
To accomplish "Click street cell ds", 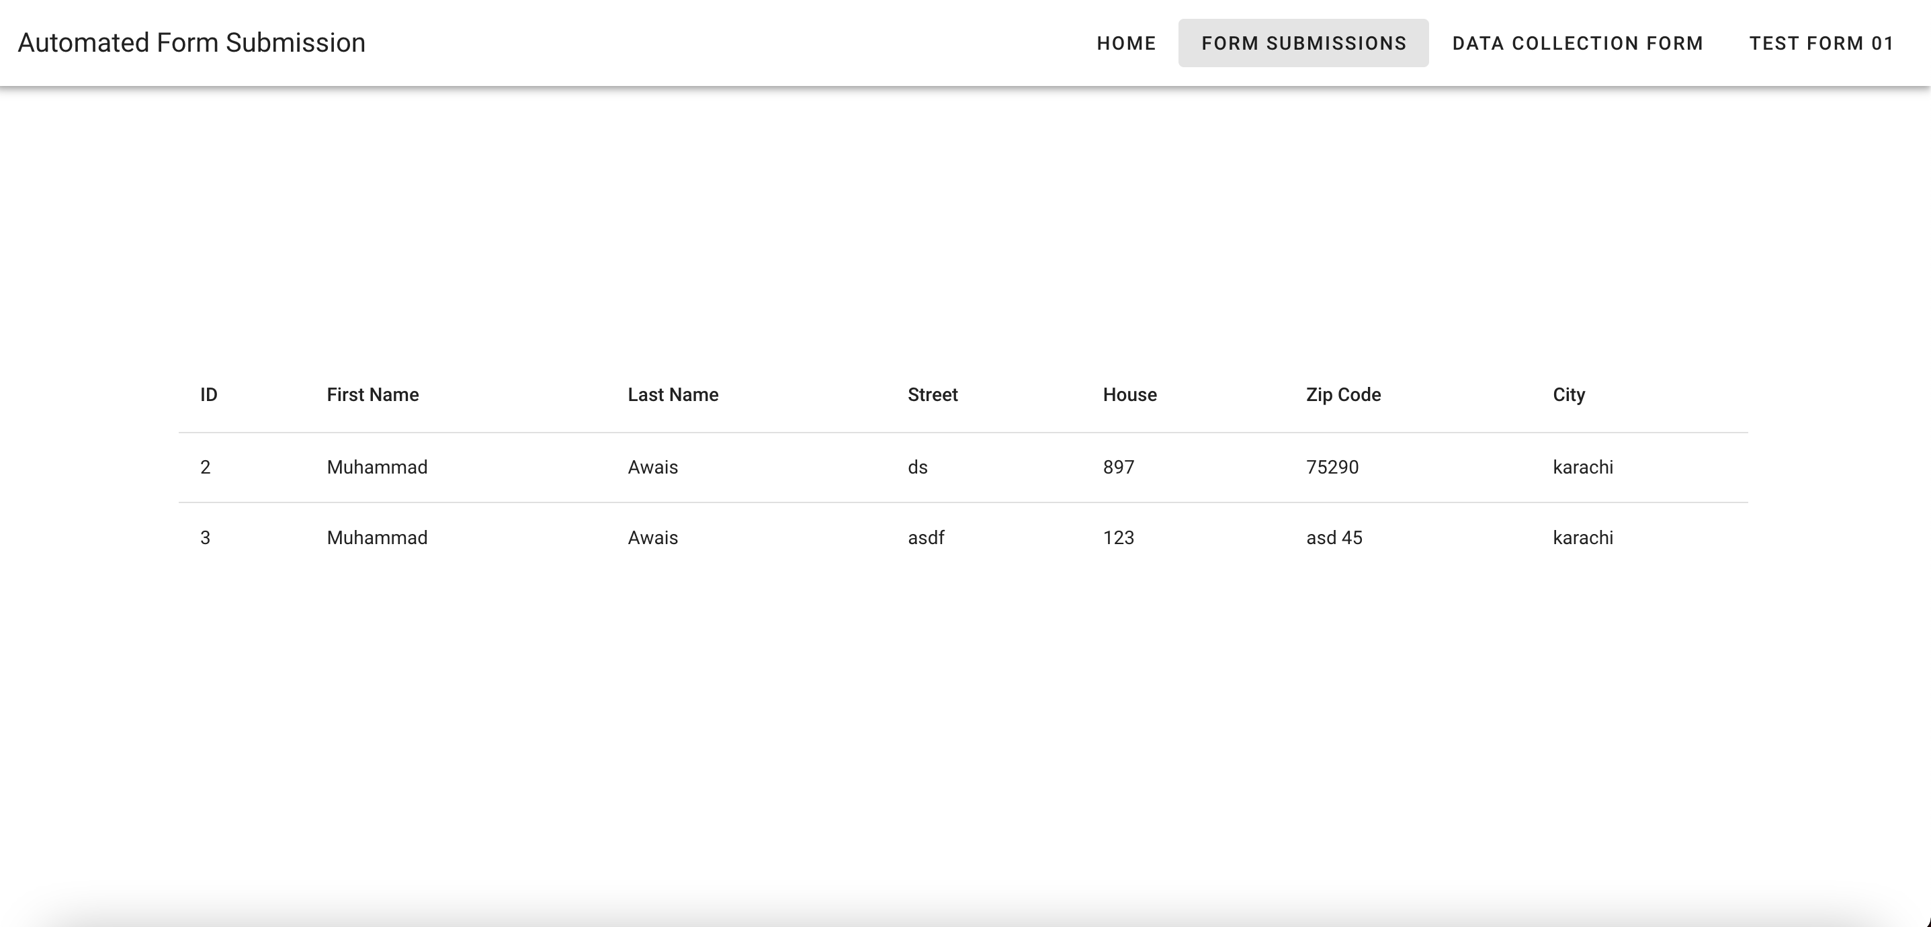I will click(x=918, y=468).
